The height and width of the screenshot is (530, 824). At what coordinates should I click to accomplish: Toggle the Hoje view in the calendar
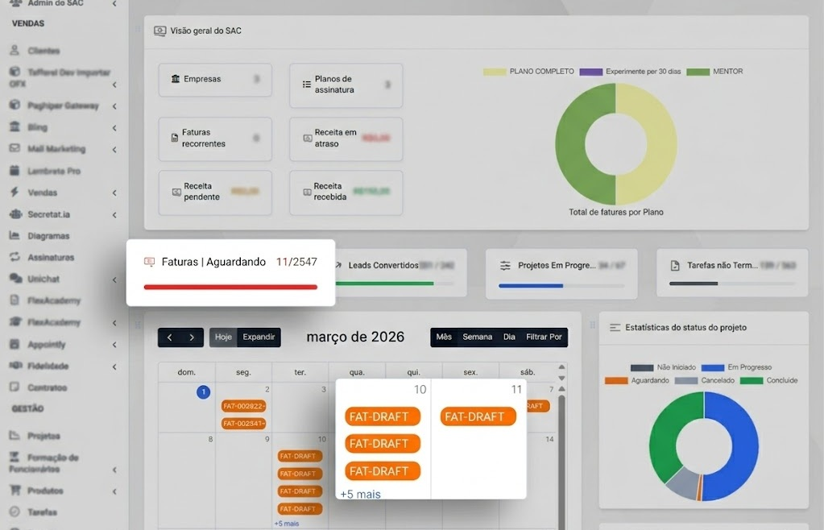(x=222, y=337)
